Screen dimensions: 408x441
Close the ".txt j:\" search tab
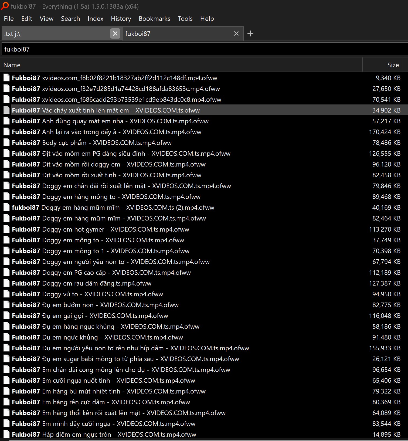[115, 33]
